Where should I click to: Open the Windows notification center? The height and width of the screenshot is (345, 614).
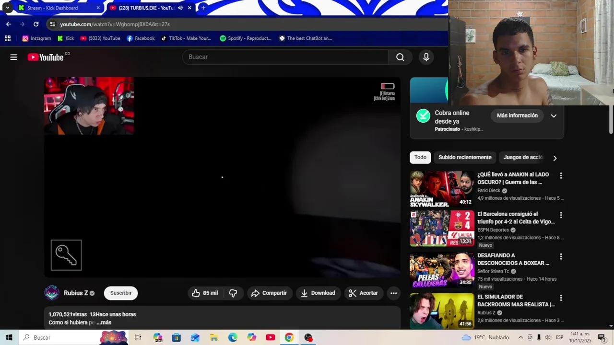pyautogui.click(x=602, y=337)
